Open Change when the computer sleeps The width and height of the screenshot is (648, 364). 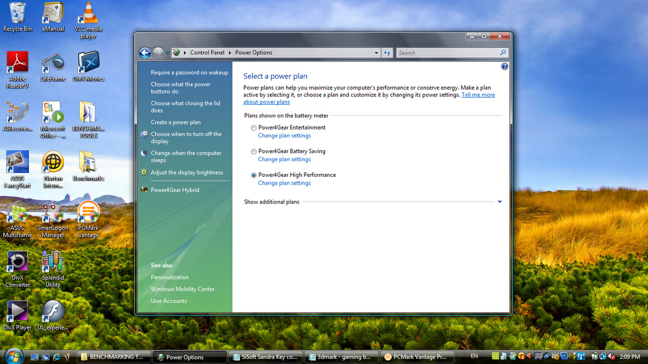(186, 157)
